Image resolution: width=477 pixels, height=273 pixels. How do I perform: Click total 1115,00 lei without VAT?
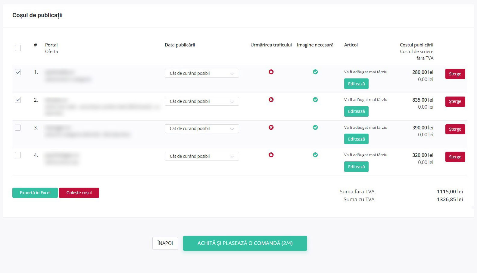coord(450,192)
